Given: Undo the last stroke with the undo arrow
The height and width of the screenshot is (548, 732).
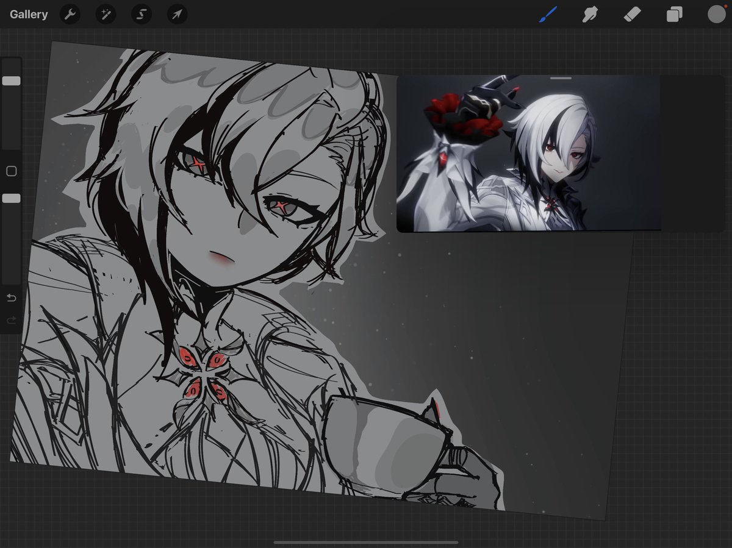Looking at the screenshot, I should 11,298.
